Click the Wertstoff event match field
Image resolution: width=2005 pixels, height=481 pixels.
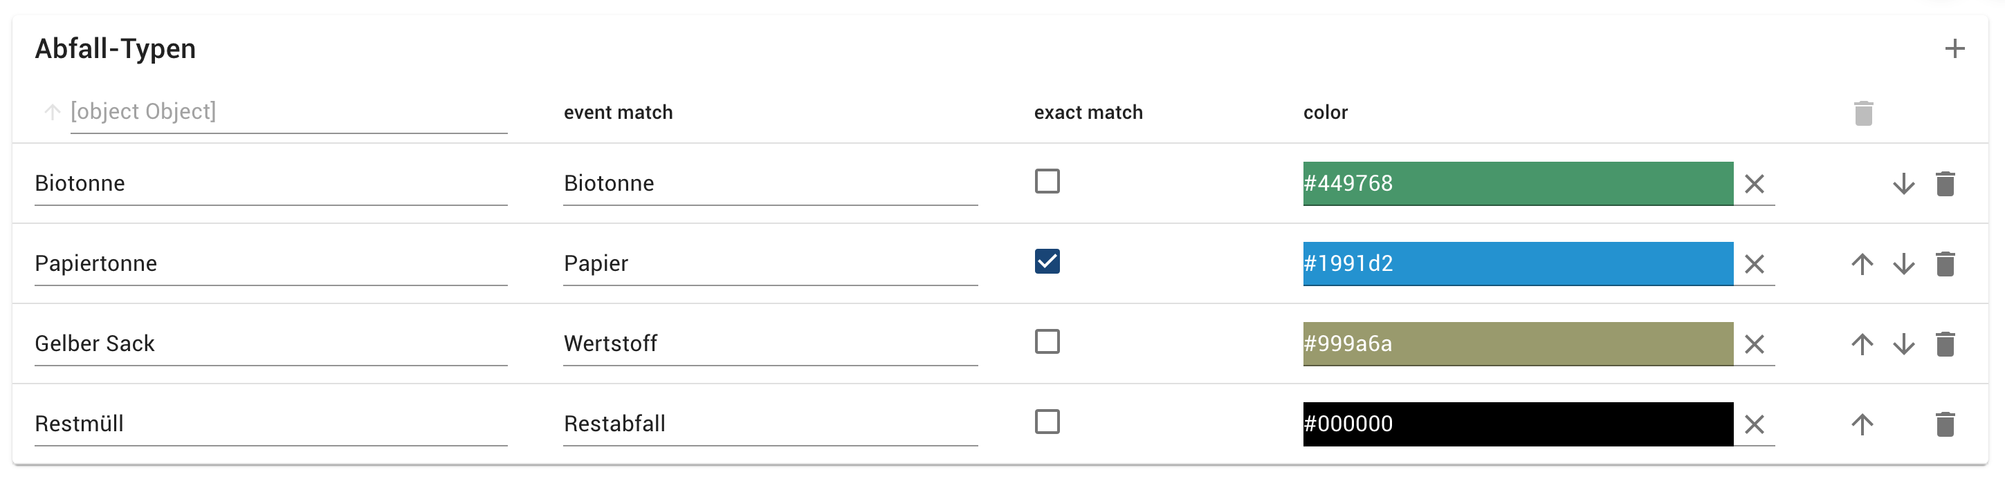770,344
